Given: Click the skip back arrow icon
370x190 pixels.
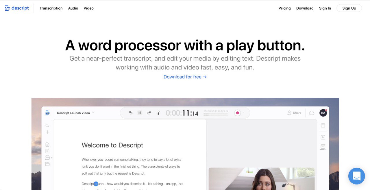Looking at the screenshot, I should (x=131, y=113).
